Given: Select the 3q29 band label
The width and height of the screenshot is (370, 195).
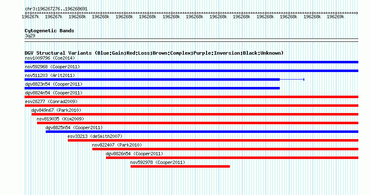Looking at the screenshot, I should point(30,36).
